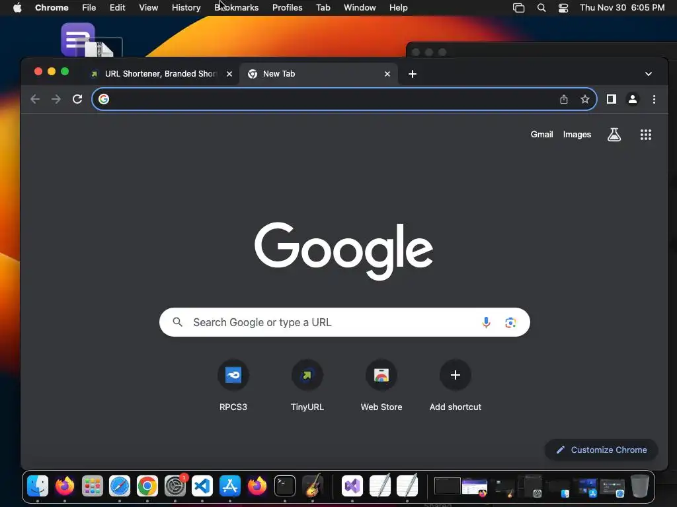The height and width of the screenshot is (507, 677).
Task: Close the New Tab tab
Action: tap(387, 74)
